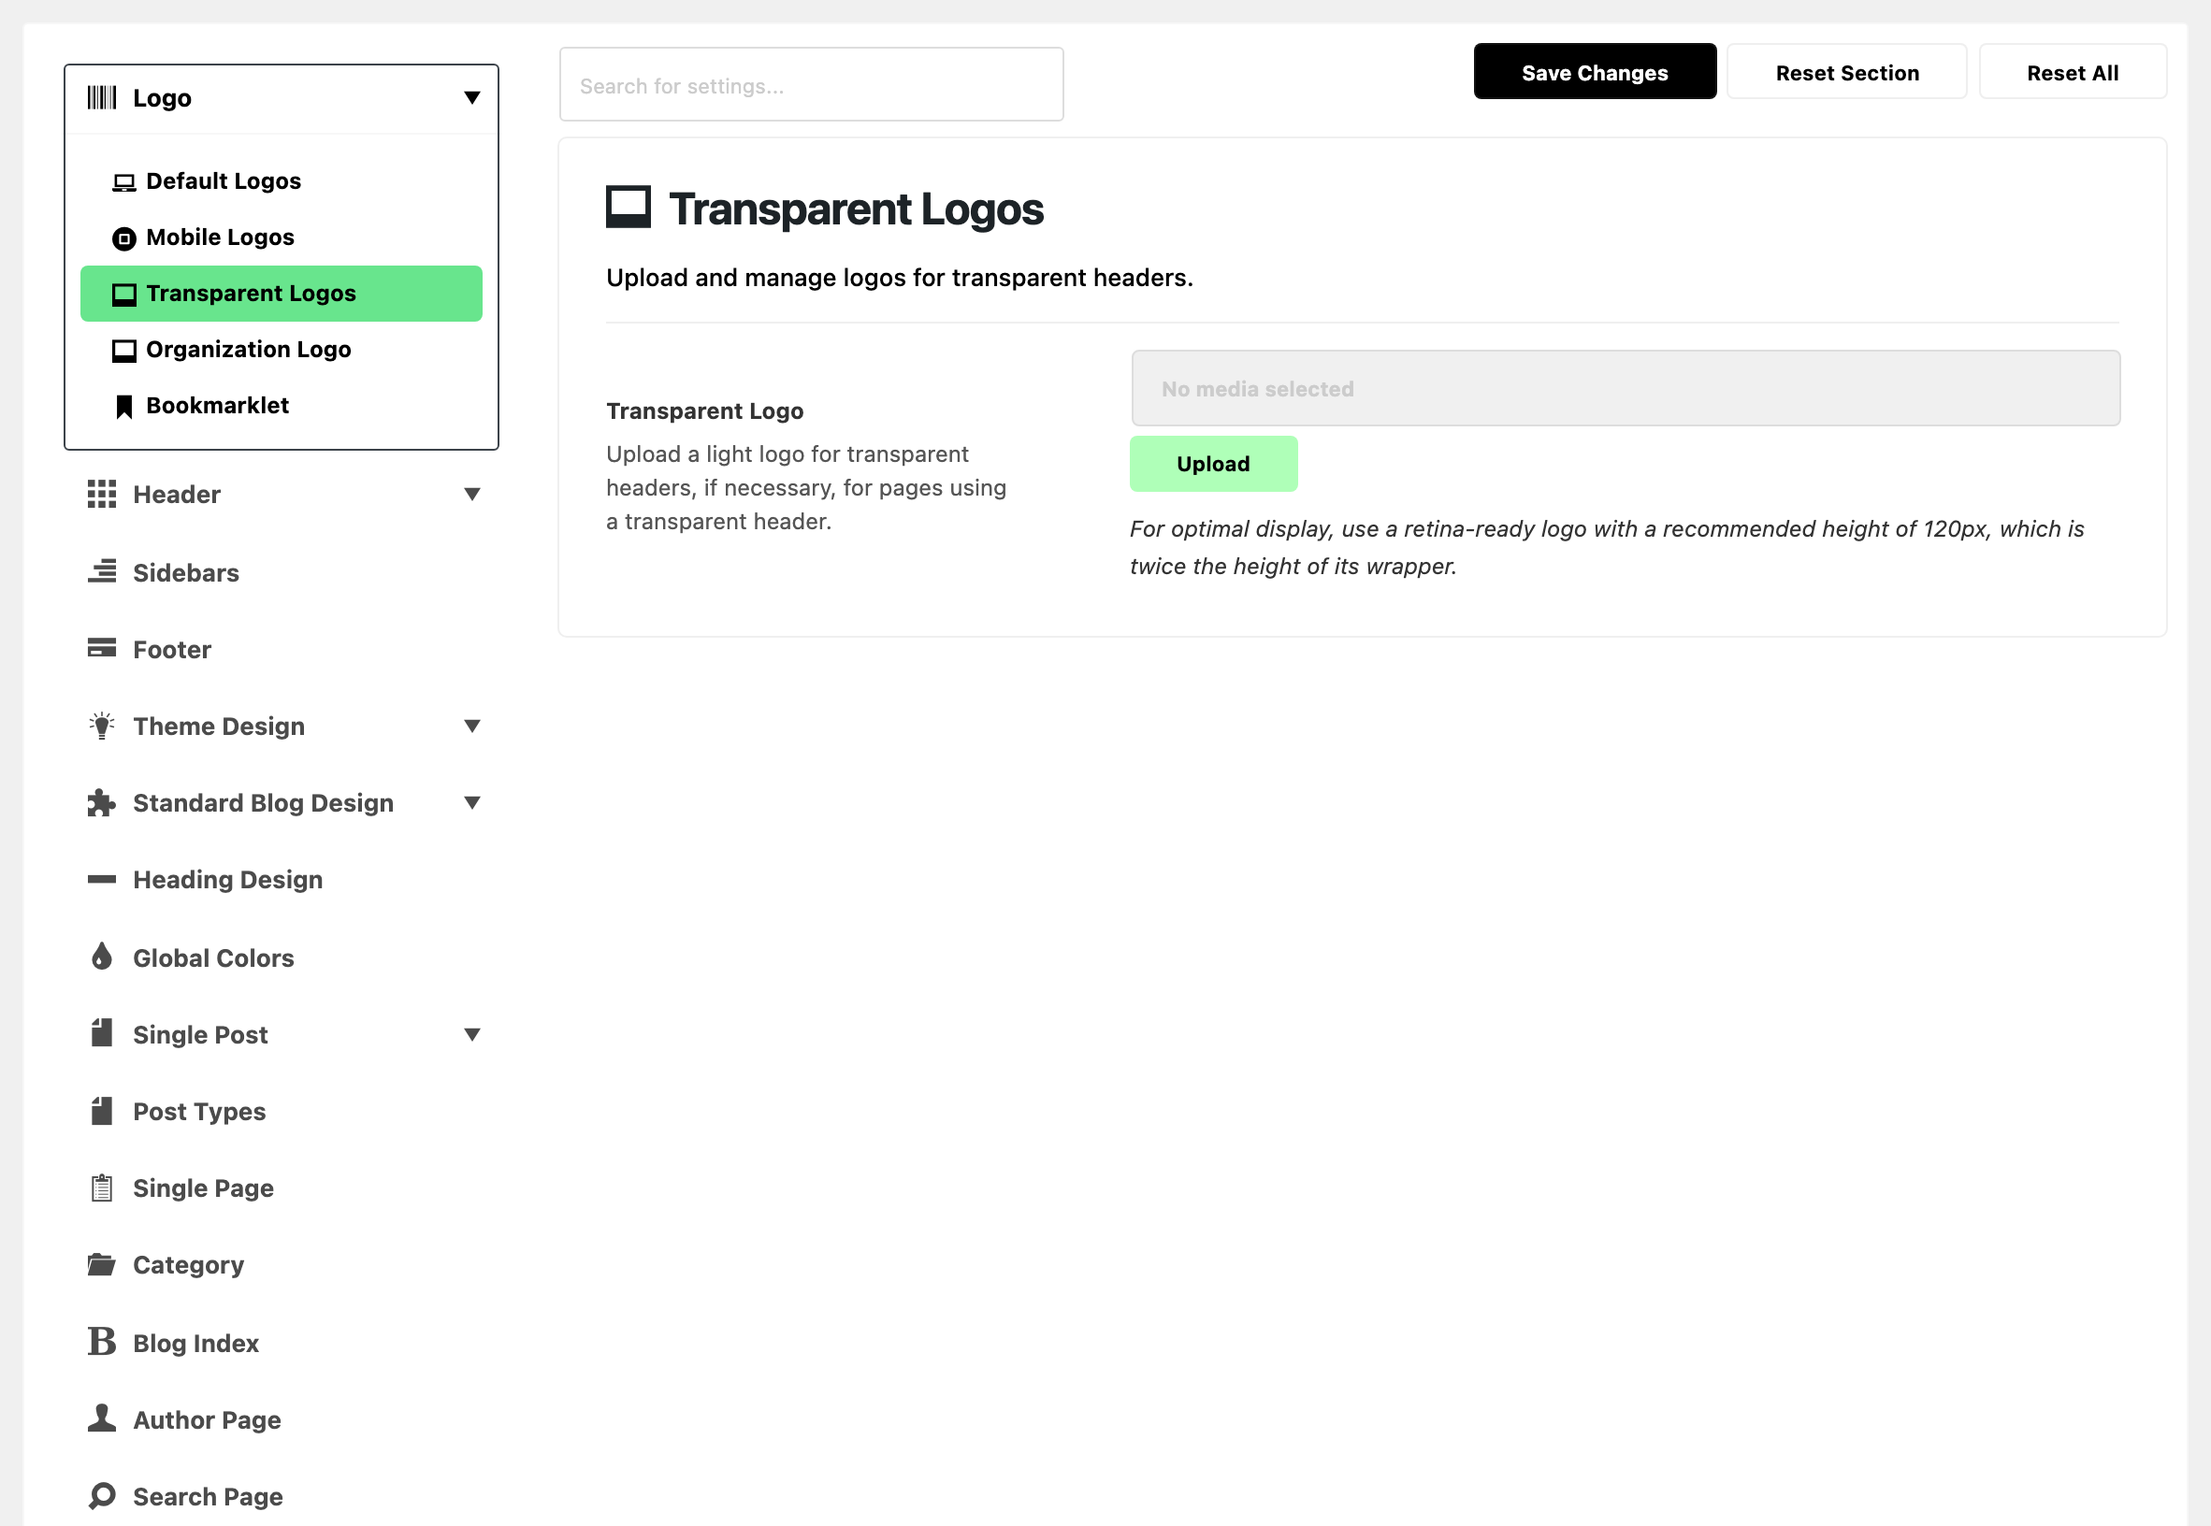Click the page icon beside Post Types
The height and width of the screenshot is (1526, 2211).
[x=102, y=1111]
